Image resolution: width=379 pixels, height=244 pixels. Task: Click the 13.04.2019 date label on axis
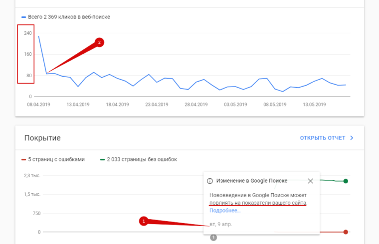78,105
